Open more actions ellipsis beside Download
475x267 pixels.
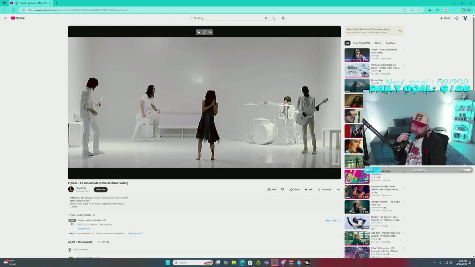[338, 189]
